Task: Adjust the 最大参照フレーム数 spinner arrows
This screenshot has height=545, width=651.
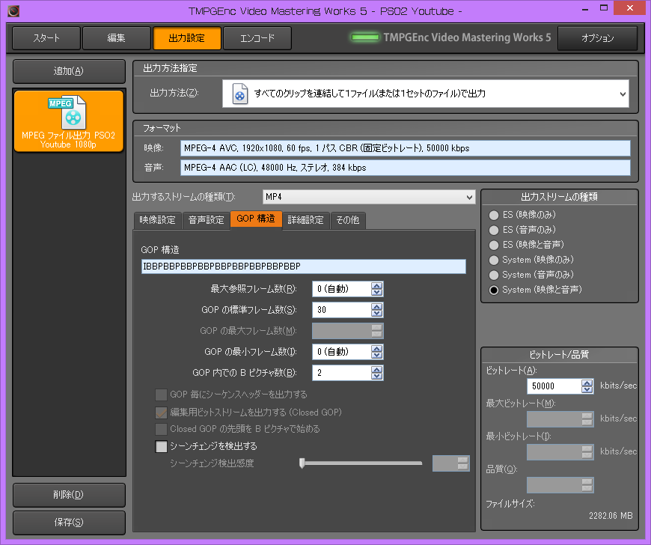Action: 376,289
